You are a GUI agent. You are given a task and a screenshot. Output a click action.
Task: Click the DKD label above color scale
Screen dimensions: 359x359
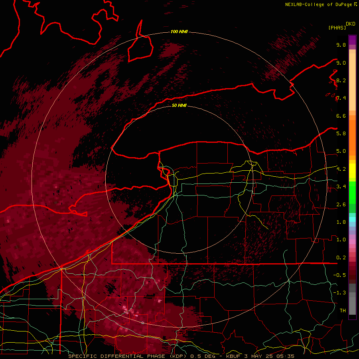tap(351, 24)
